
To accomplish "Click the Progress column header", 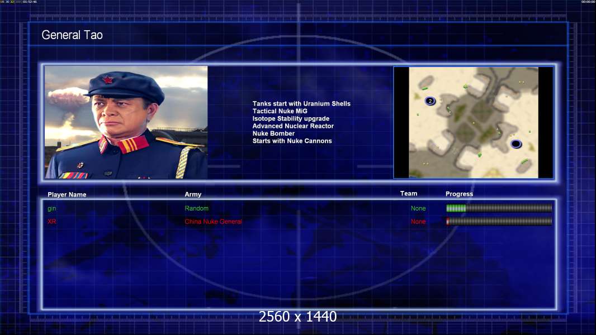I will tap(459, 194).
